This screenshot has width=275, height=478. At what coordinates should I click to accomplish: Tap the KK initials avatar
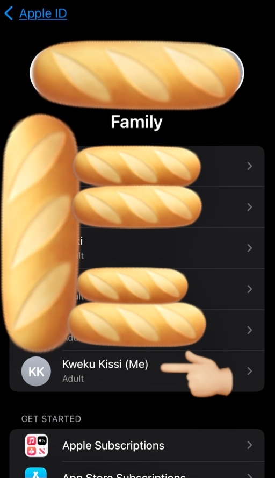pos(36,371)
